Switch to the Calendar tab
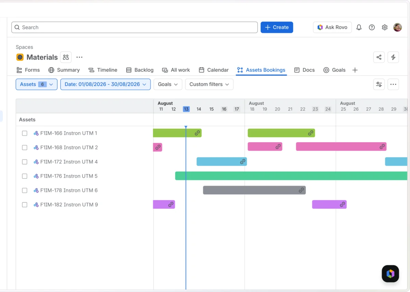 [x=214, y=70]
